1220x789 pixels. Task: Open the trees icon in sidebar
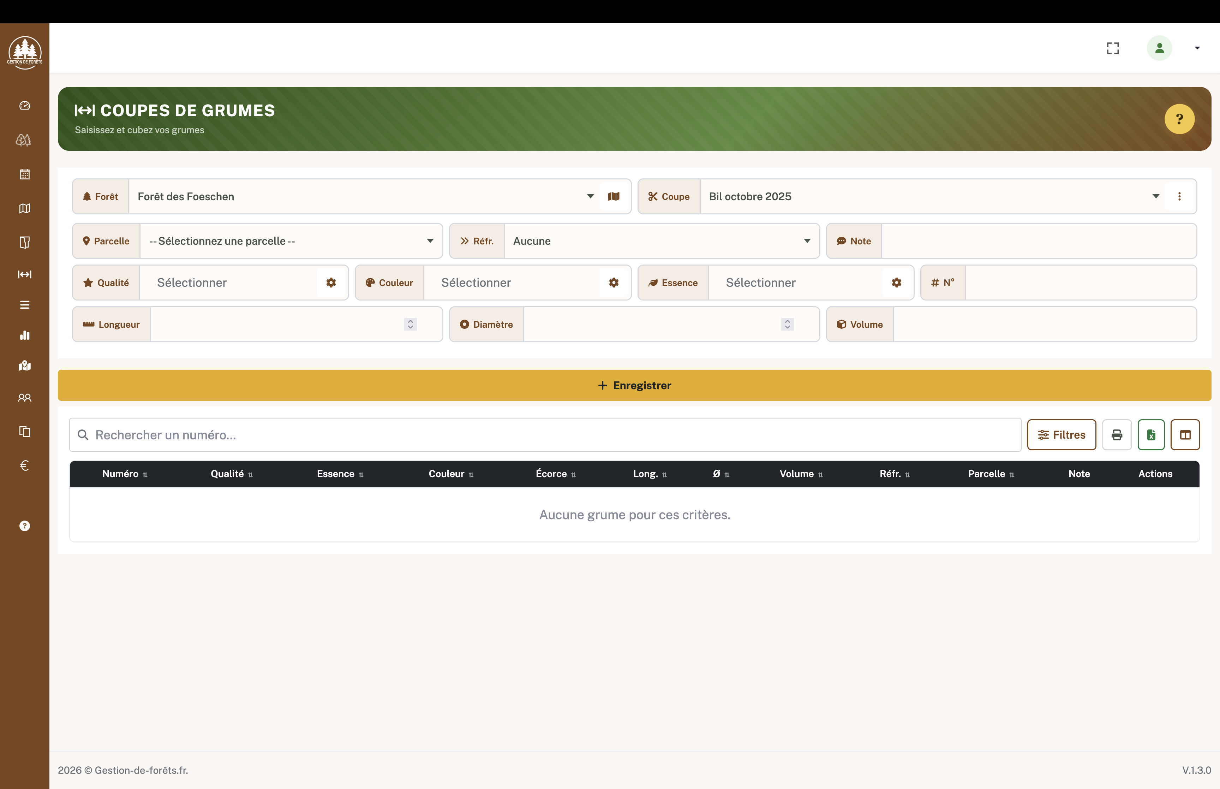click(24, 140)
